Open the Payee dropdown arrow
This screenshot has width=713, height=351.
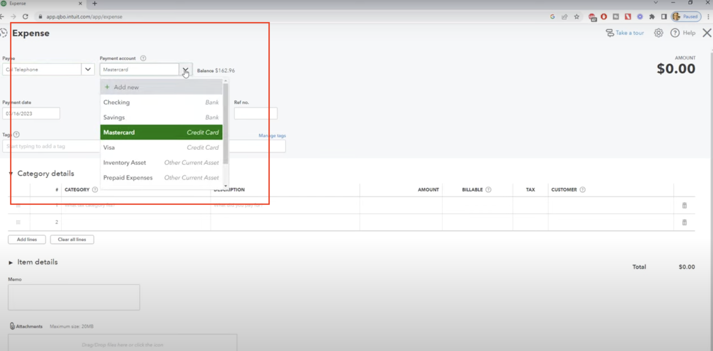coord(88,69)
